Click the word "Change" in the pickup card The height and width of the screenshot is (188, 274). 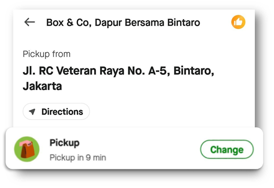pyautogui.click(x=227, y=150)
